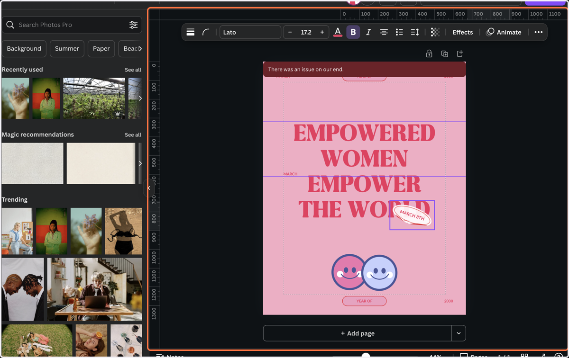Select the Beach category chip
The width and height of the screenshot is (569, 358).
(x=129, y=49)
